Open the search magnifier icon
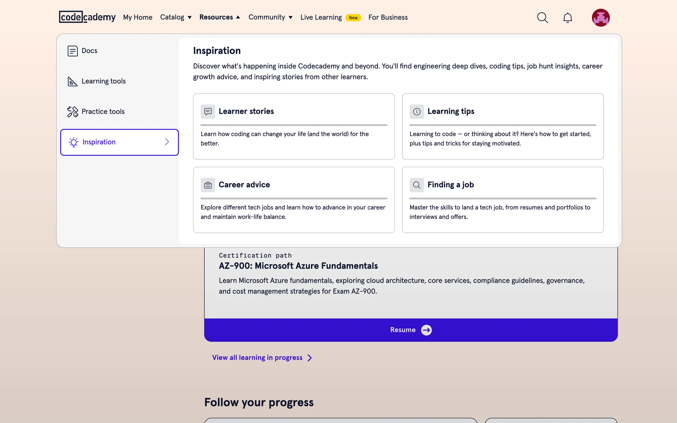 pos(542,18)
